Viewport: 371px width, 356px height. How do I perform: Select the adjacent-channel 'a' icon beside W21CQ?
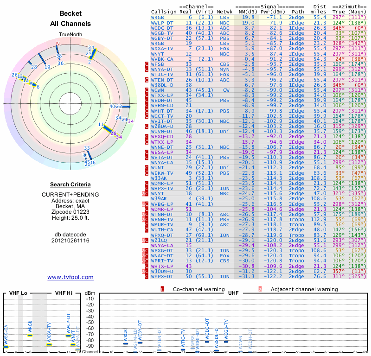(x=144, y=240)
